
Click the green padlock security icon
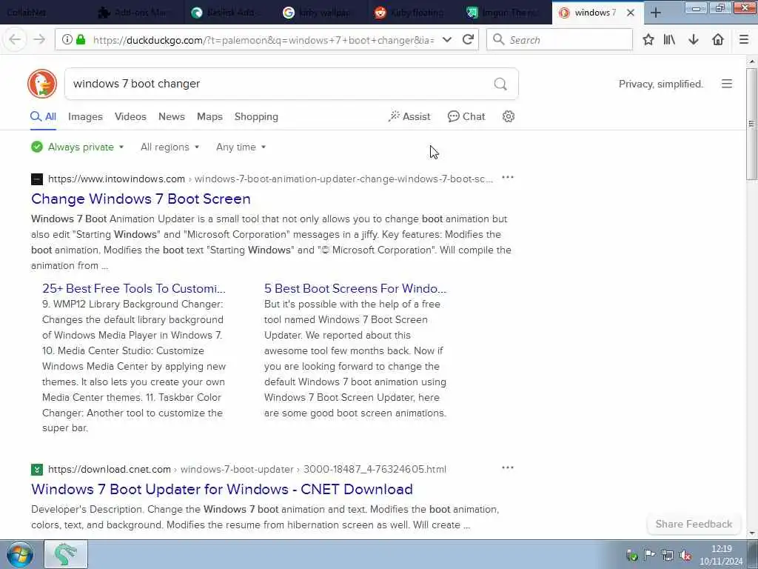tap(81, 40)
